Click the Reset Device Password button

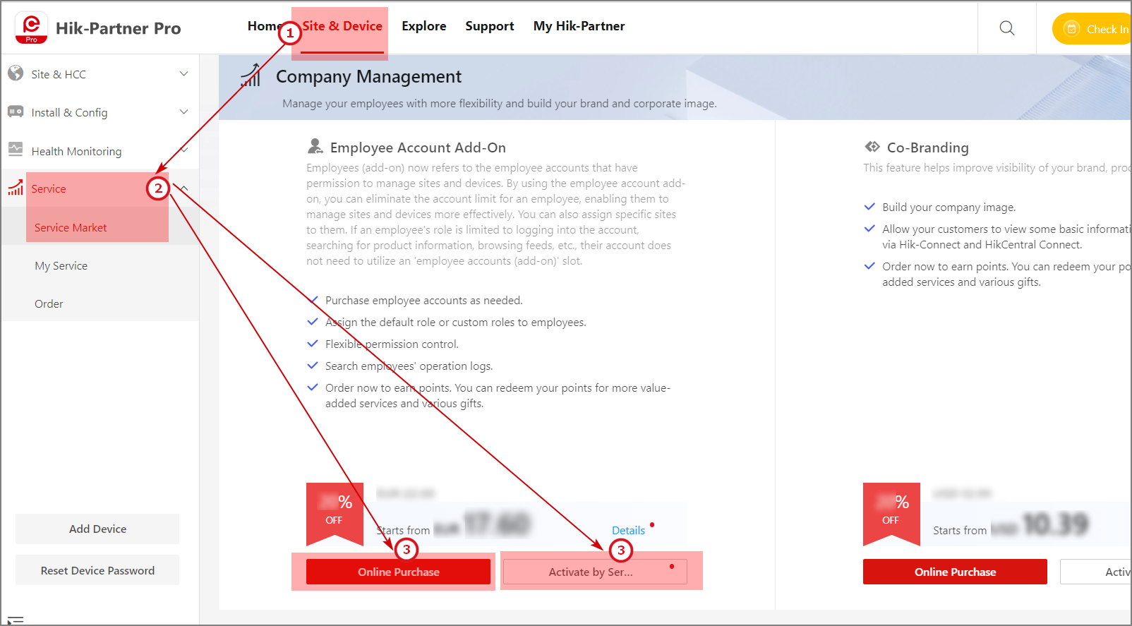[x=97, y=570]
